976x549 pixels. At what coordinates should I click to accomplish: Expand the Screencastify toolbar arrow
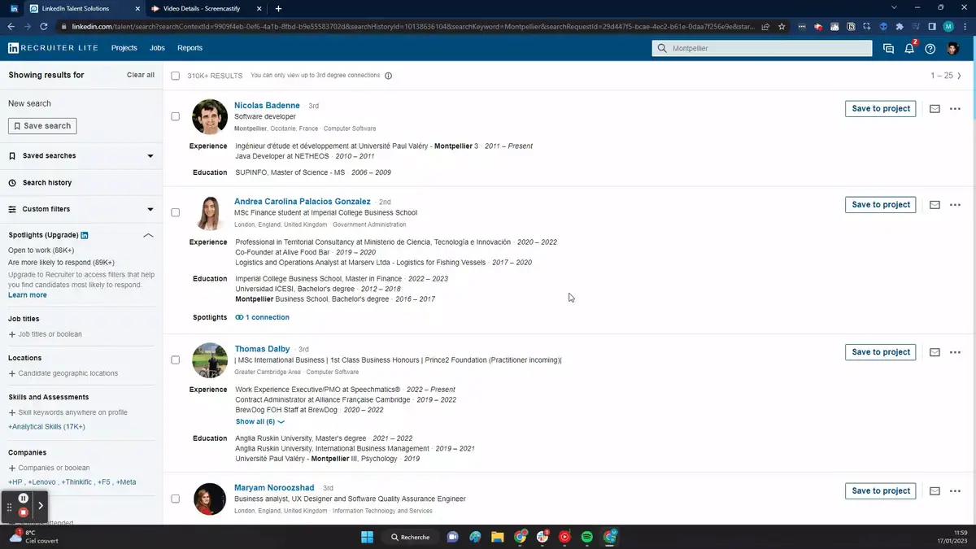[41, 505]
